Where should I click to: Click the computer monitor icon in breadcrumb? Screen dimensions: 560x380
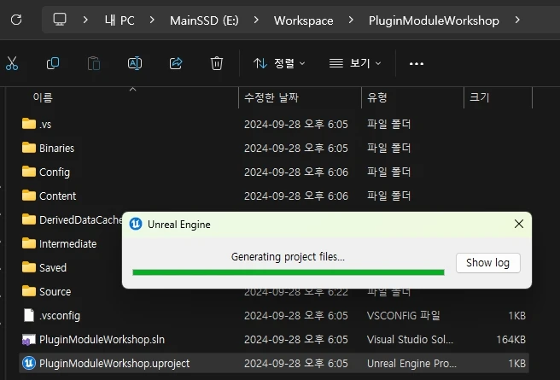(x=60, y=20)
